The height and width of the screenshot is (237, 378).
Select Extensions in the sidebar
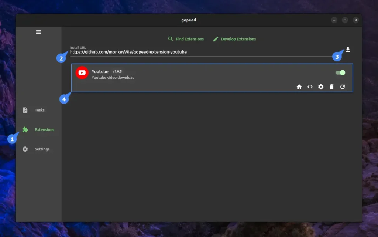[44, 130]
